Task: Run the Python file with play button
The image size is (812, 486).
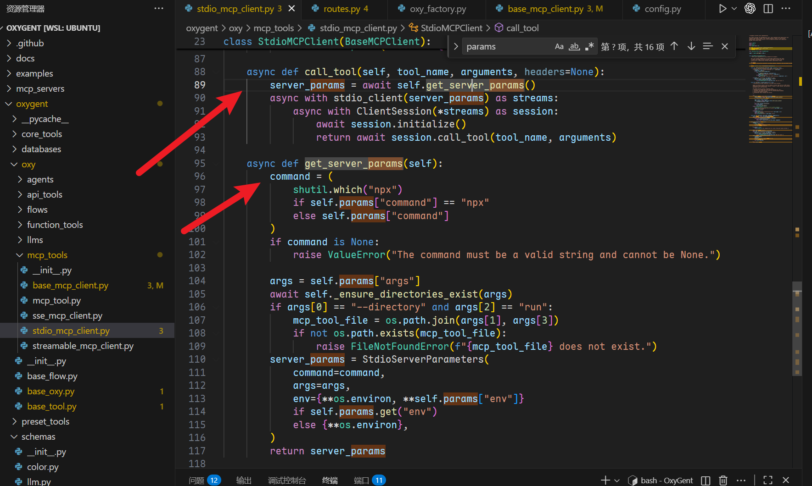Action: 722,9
